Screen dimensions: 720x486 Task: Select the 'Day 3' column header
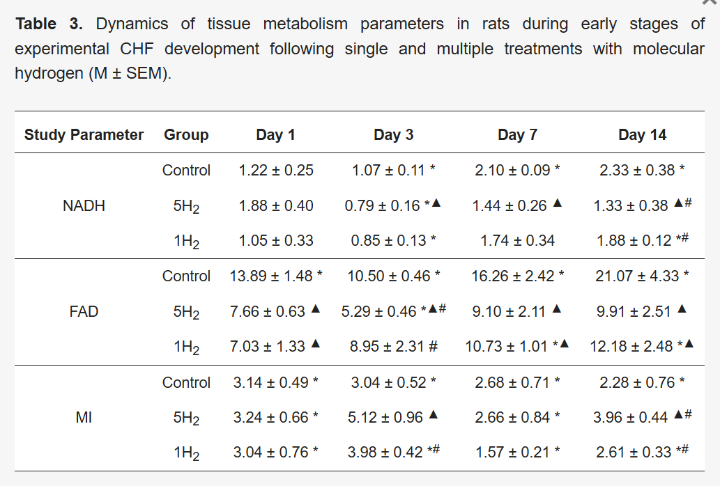[x=393, y=135]
